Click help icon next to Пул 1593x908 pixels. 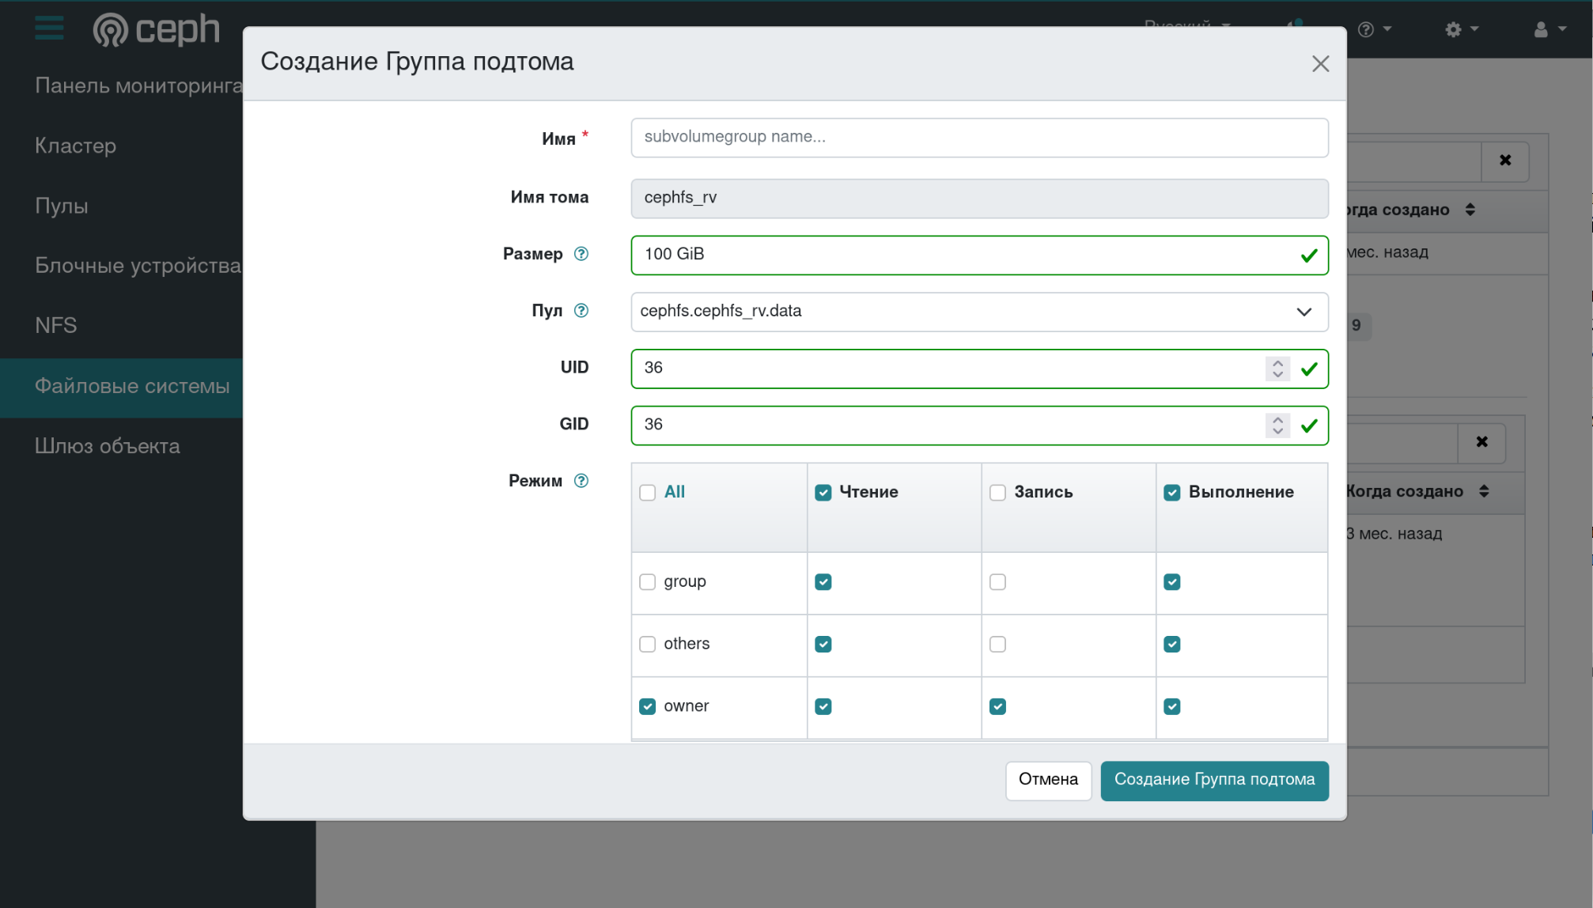point(581,311)
